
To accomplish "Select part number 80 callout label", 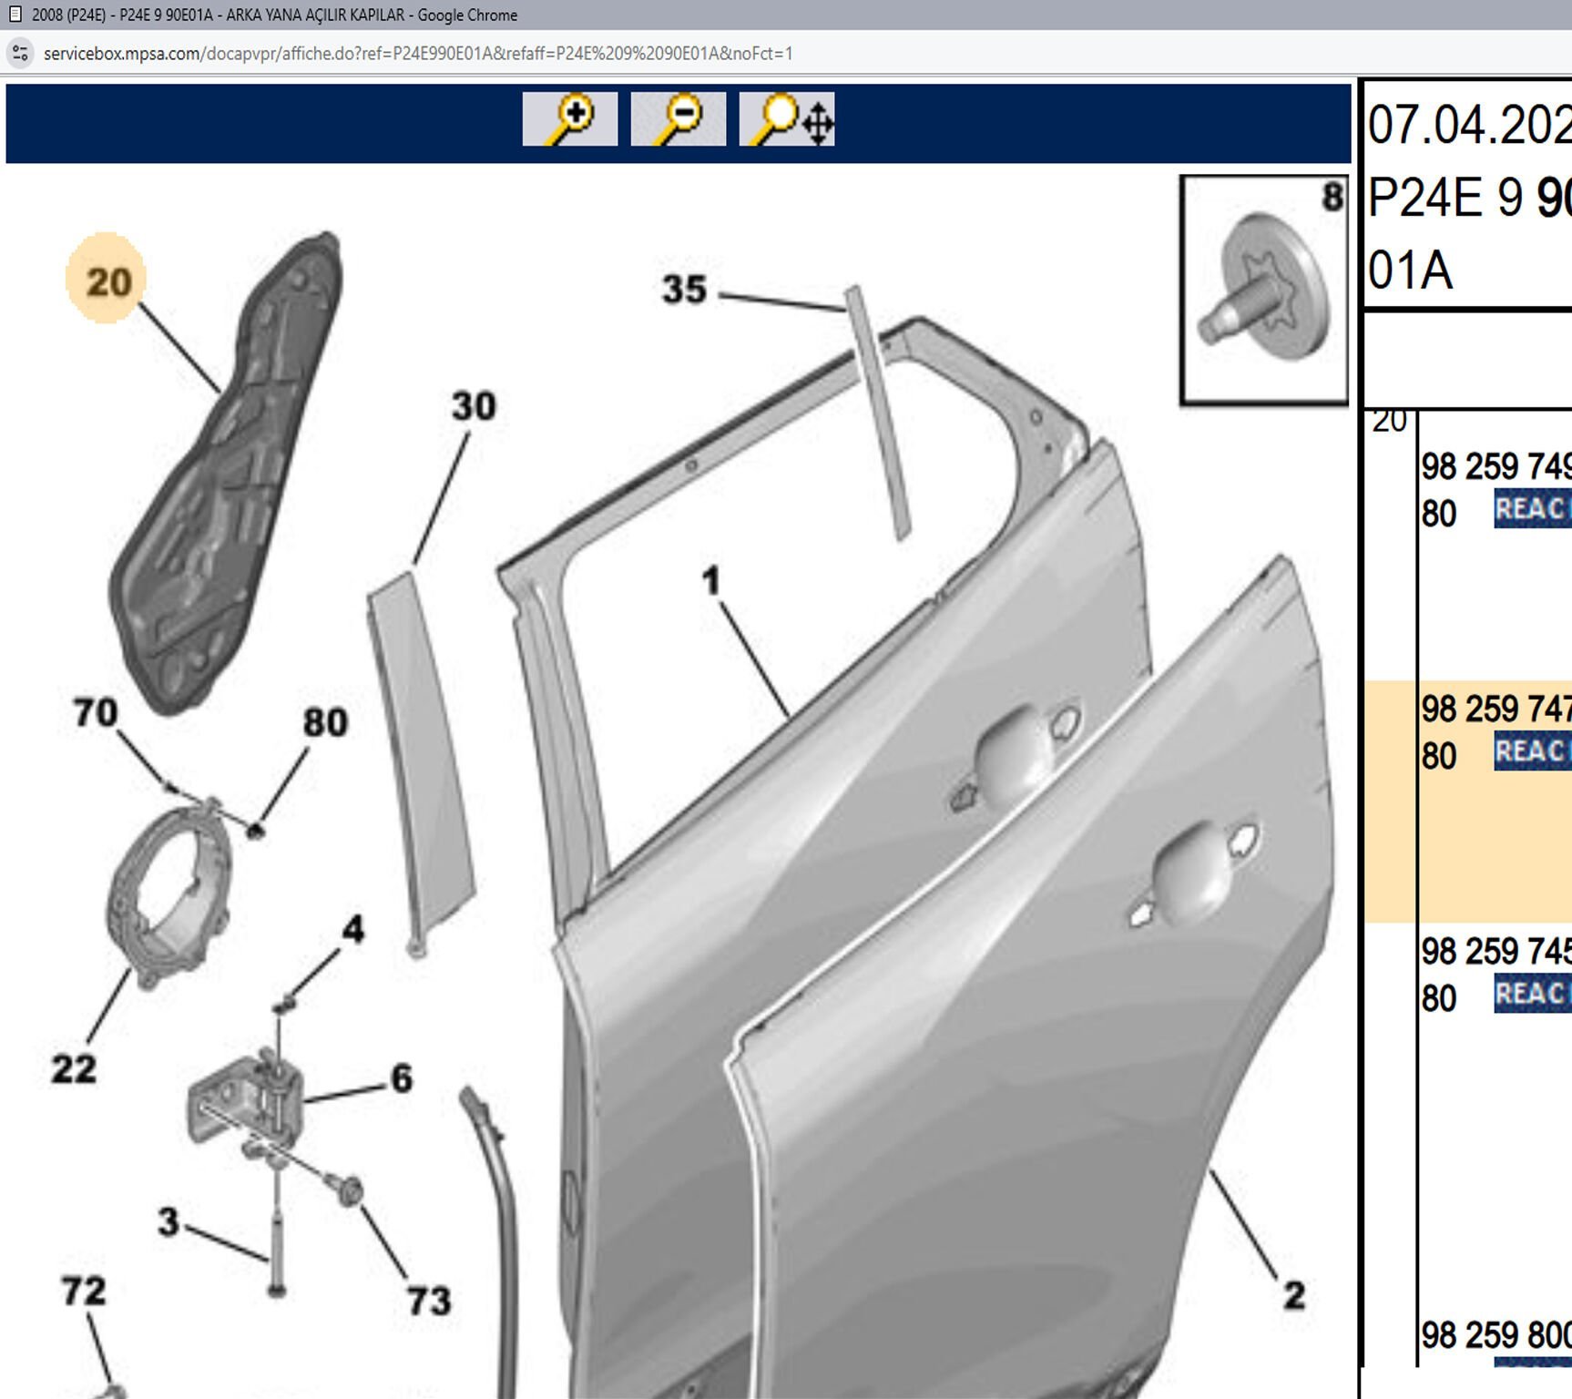I will 325,722.
